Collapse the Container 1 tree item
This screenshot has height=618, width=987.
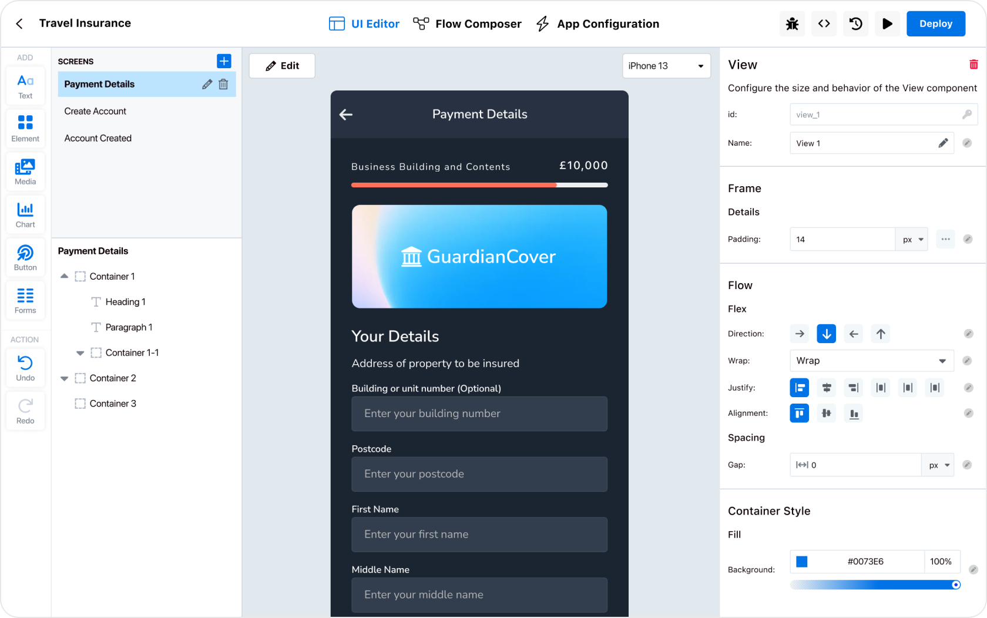[65, 276]
